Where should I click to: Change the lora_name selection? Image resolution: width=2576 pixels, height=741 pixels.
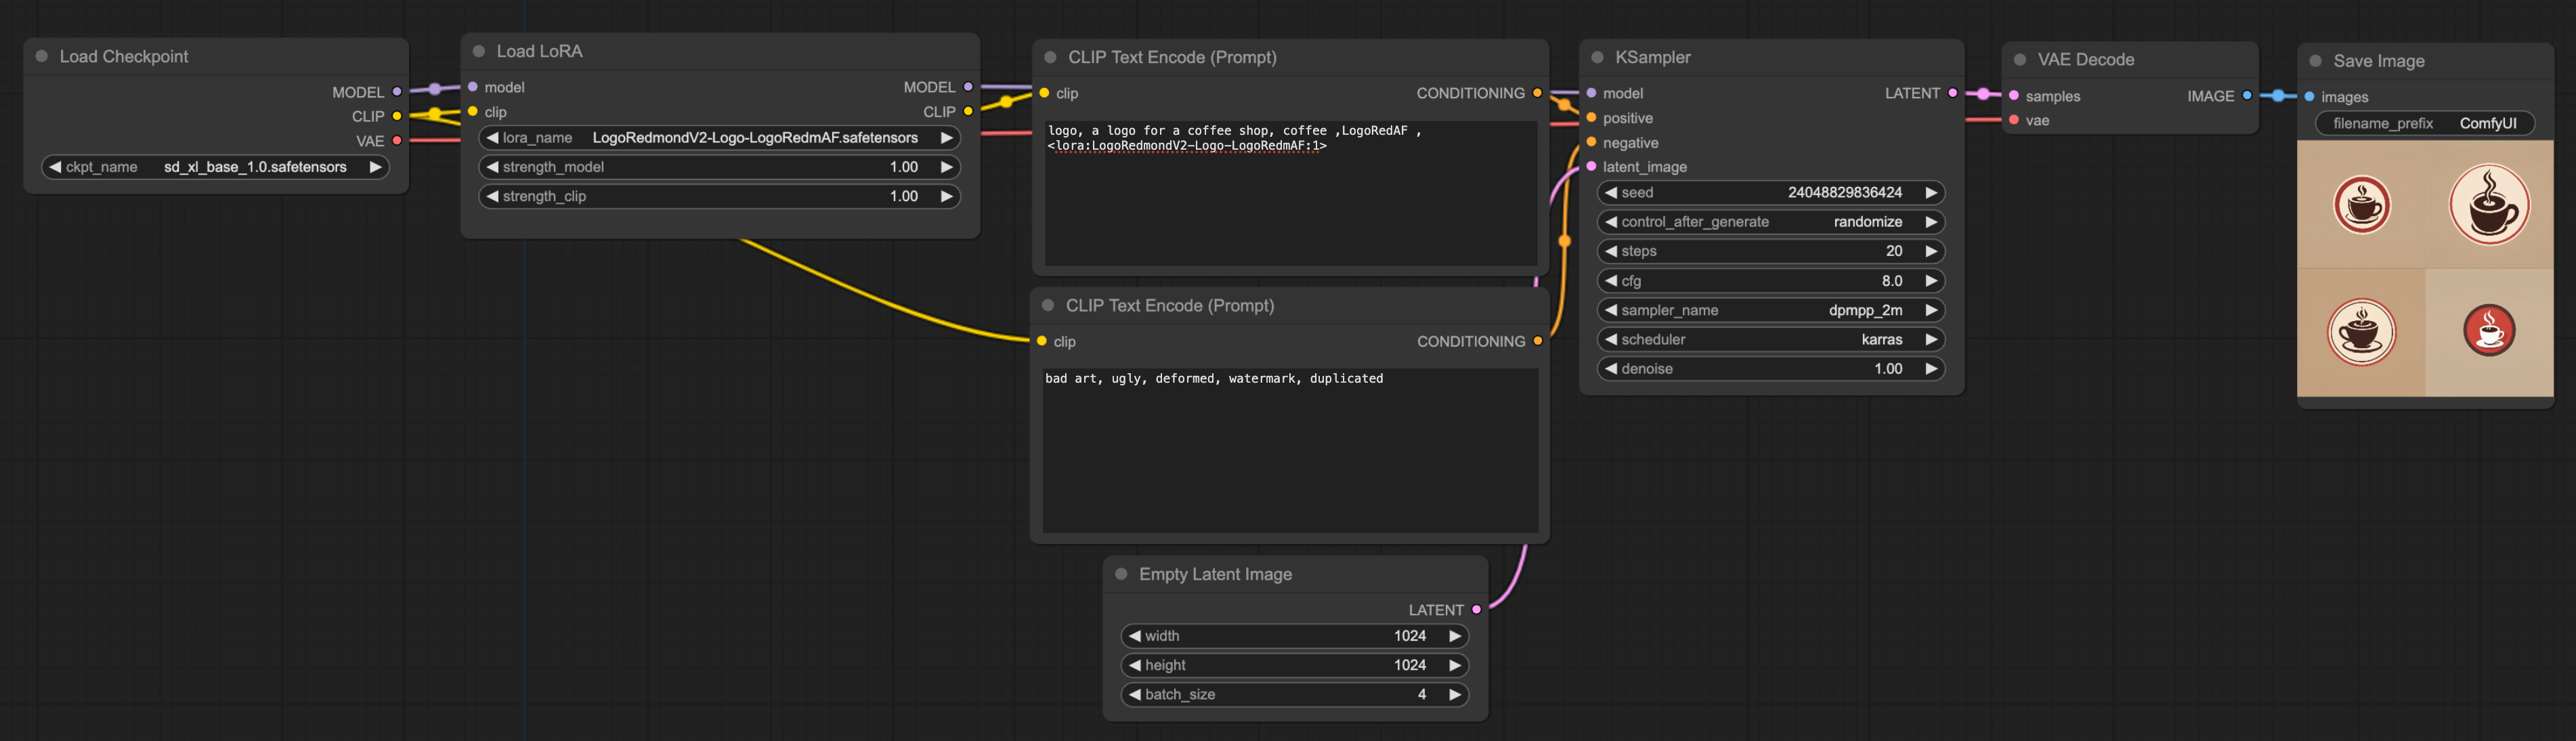(946, 138)
